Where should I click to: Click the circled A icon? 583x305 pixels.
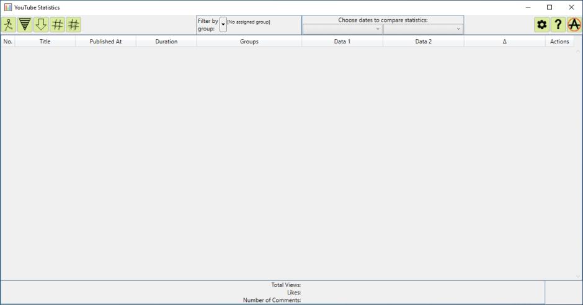tap(574, 25)
